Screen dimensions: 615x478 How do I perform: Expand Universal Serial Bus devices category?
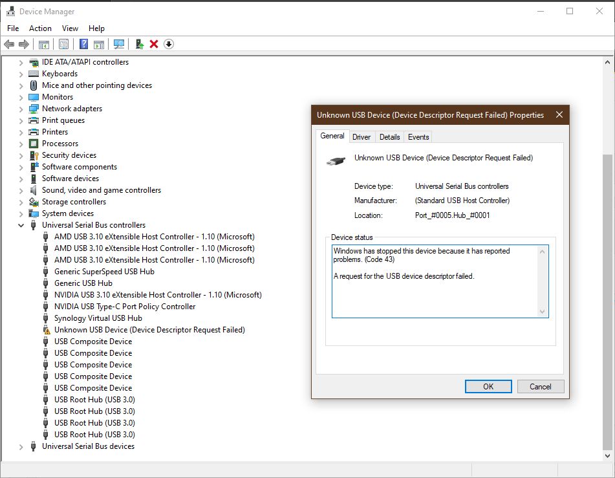point(21,446)
